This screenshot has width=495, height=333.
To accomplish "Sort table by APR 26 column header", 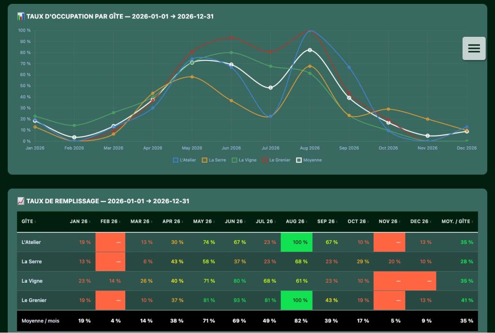I will tap(173, 222).
